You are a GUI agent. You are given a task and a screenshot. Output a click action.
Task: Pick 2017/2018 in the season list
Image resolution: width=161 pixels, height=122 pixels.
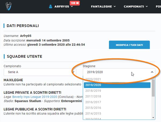point(93,96)
